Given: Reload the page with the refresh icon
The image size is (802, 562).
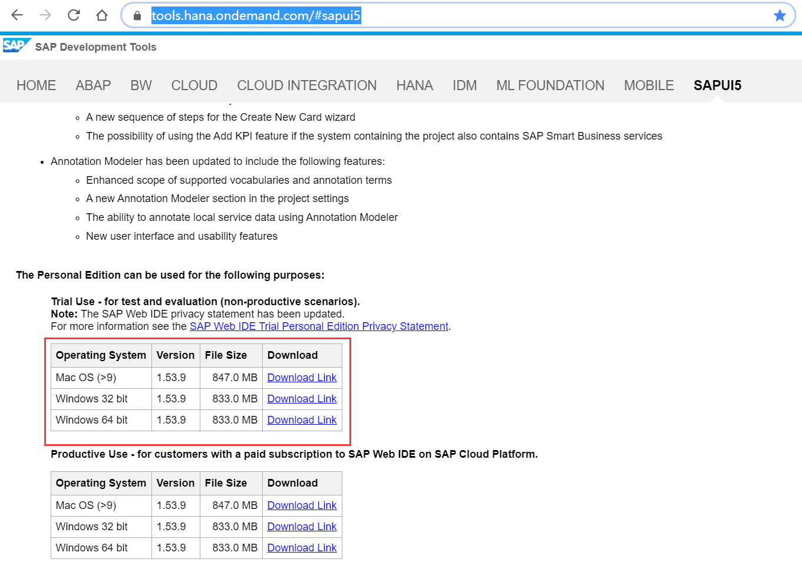Looking at the screenshot, I should (x=74, y=15).
